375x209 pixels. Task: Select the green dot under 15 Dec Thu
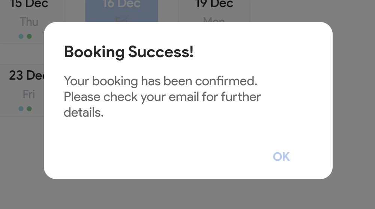(29, 37)
